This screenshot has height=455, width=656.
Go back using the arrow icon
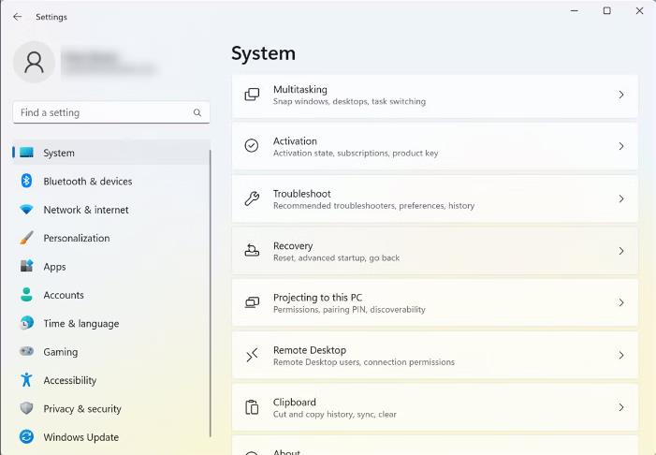[x=17, y=17]
